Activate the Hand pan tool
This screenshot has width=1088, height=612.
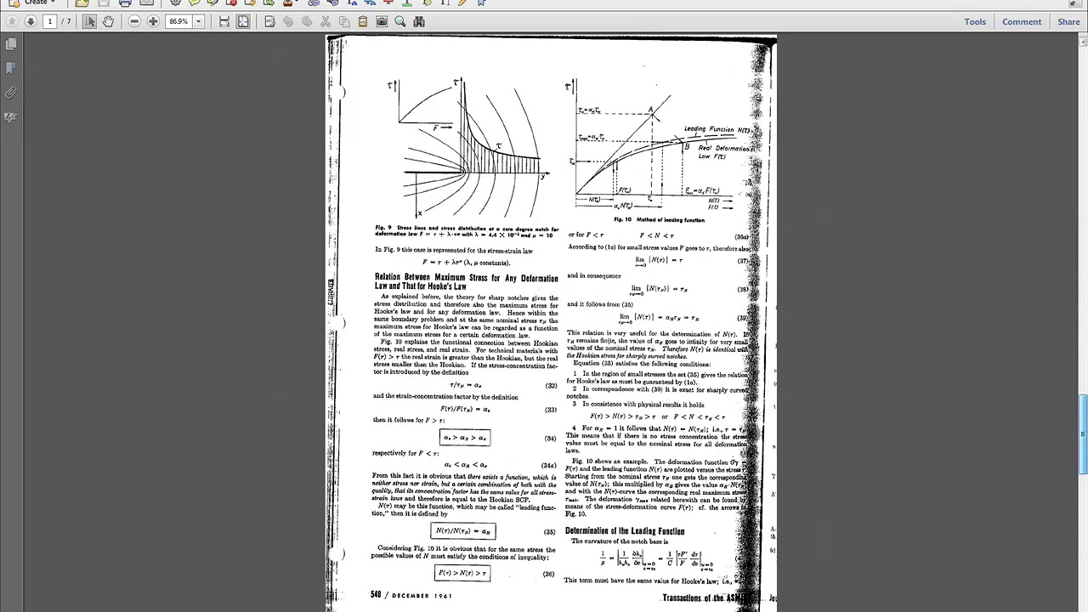point(108,21)
